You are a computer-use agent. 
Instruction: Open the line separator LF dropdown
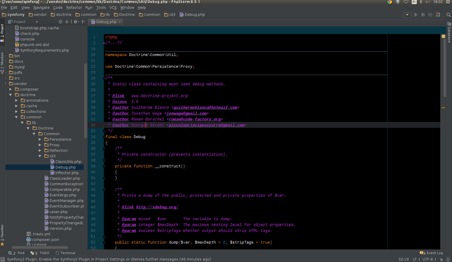[x=416, y=259]
